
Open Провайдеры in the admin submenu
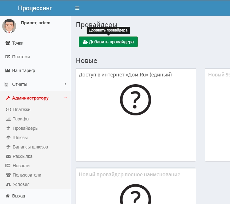(26, 128)
